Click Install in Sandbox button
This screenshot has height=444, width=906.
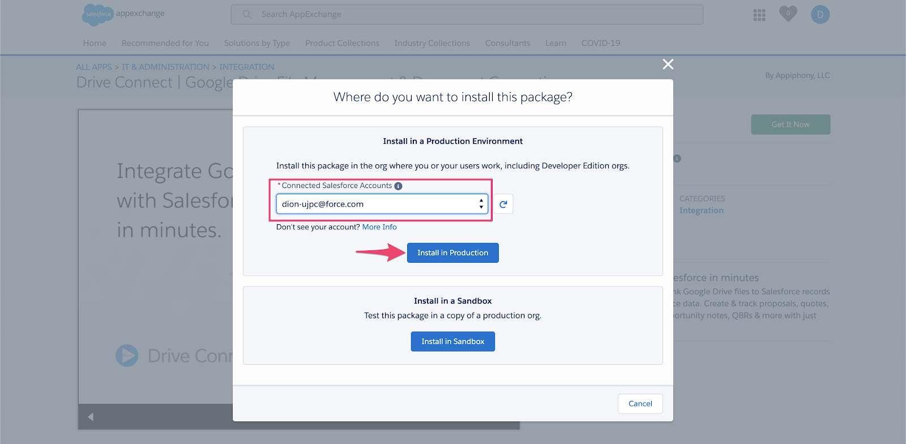click(453, 341)
